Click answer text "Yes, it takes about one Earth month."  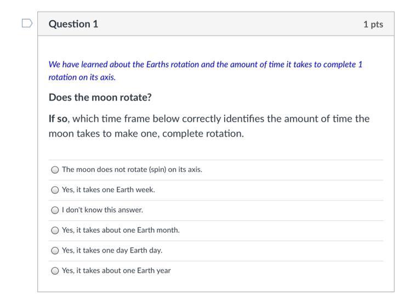[x=121, y=231]
